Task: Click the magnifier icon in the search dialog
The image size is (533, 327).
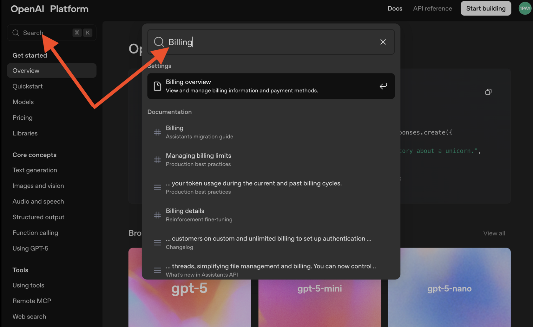Action: [159, 42]
